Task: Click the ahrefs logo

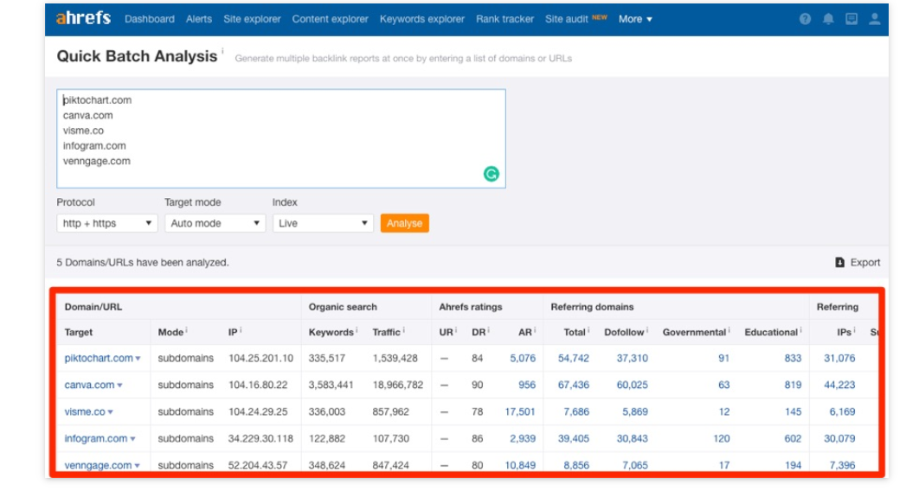Action: (83, 18)
